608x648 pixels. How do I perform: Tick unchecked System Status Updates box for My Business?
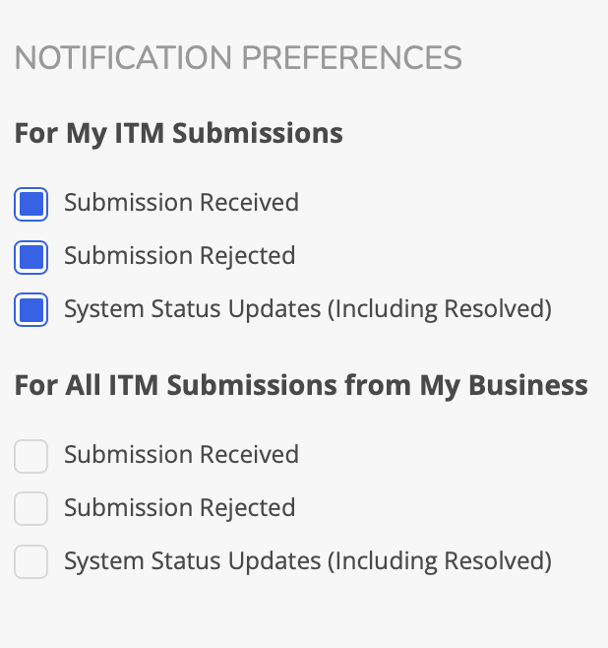click(x=30, y=561)
